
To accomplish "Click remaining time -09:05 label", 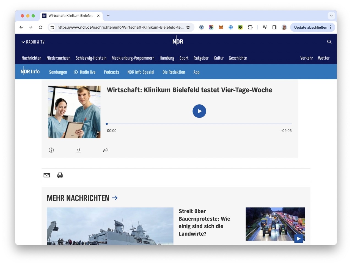I will 286,131.
